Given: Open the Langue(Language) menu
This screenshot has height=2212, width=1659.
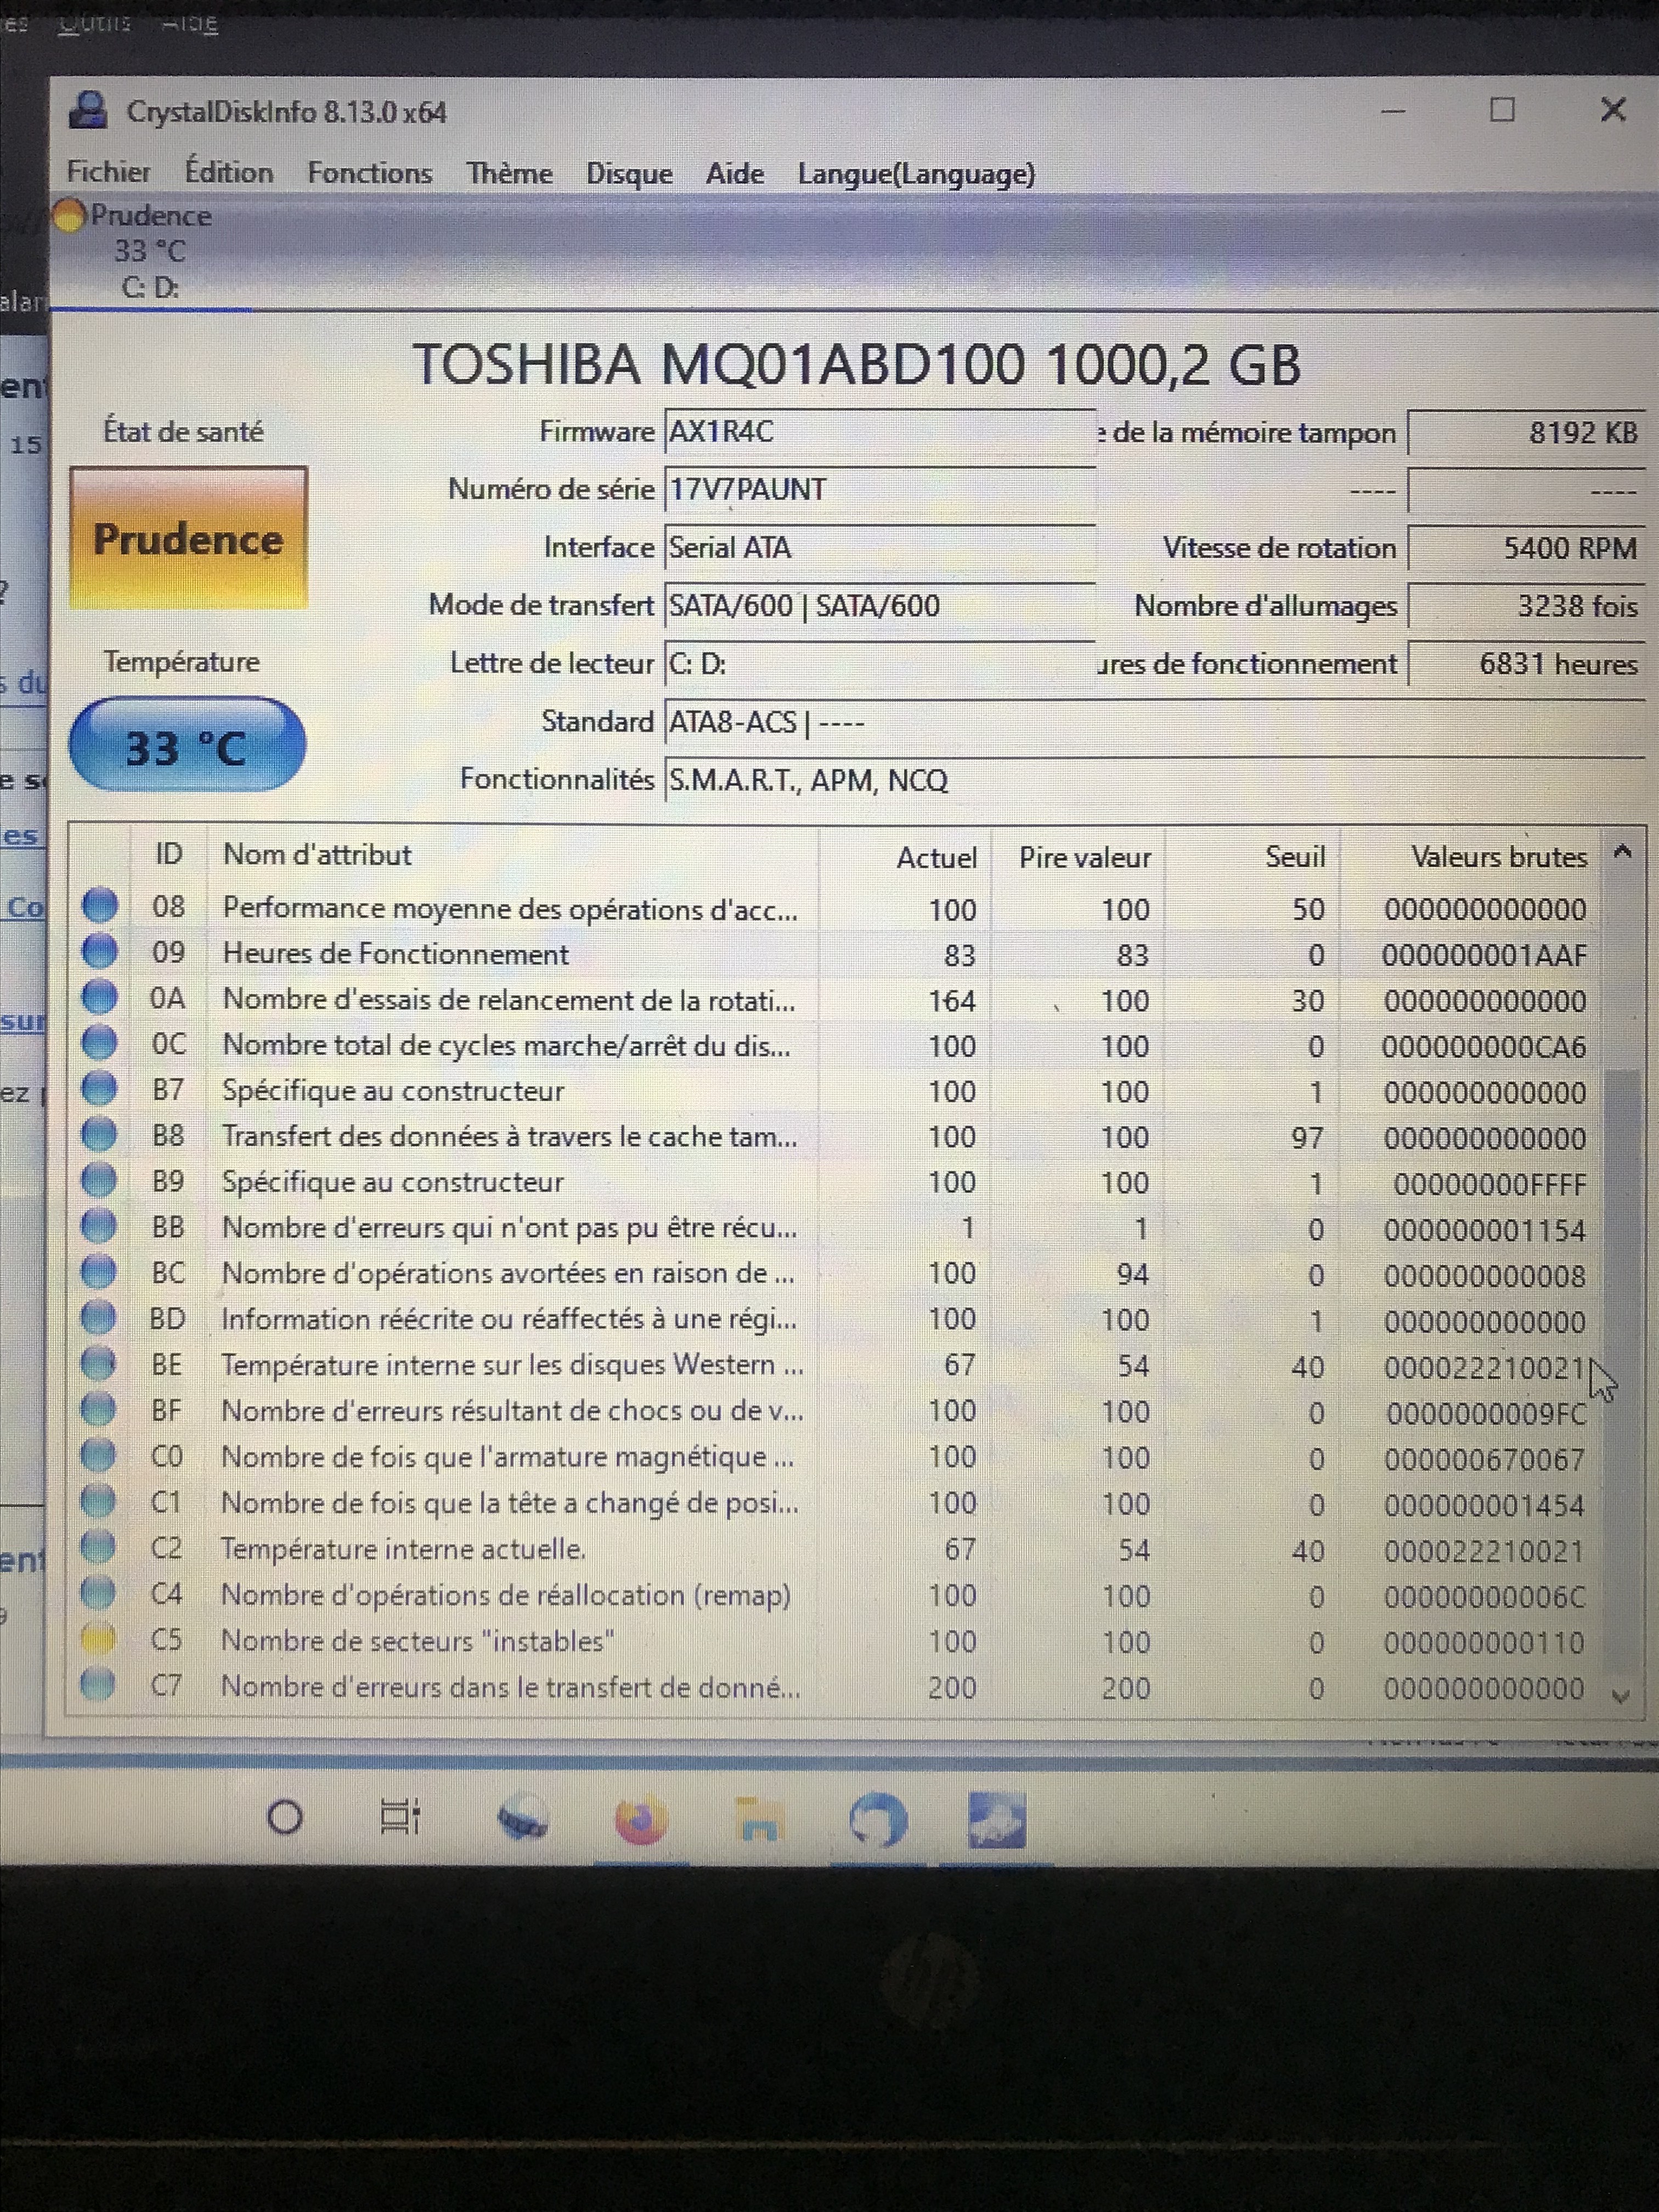Looking at the screenshot, I should [915, 174].
